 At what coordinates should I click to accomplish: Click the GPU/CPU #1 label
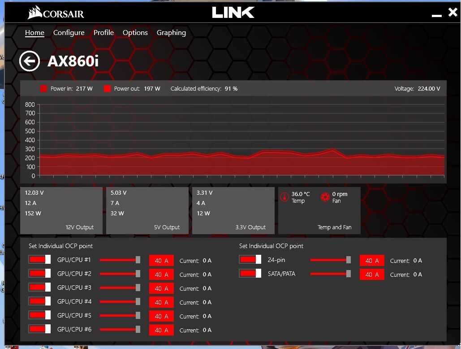point(74,260)
